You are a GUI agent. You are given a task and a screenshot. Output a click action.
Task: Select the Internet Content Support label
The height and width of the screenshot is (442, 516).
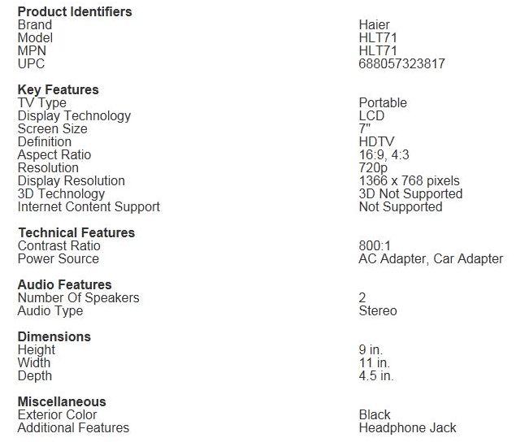[89, 206]
